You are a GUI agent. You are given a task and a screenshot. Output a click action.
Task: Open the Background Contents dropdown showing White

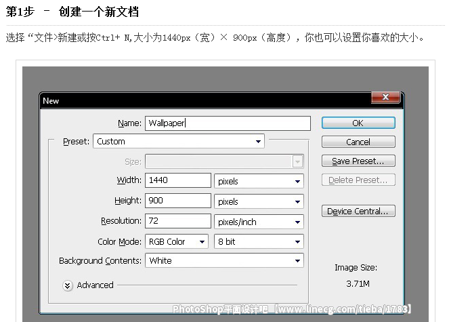coord(224,260)
